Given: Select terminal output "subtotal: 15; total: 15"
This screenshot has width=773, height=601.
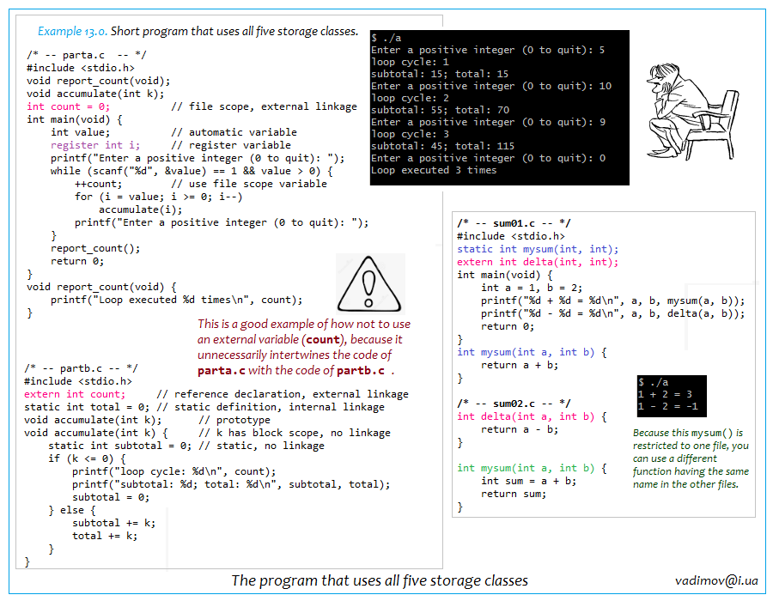Looking at the screenshot, I should 440,74.
